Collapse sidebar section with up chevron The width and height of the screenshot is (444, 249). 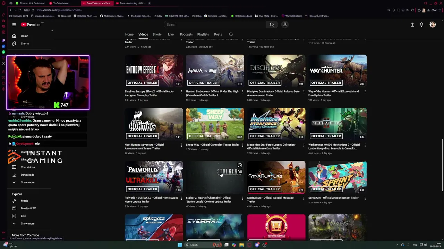(x=52, y=31)
